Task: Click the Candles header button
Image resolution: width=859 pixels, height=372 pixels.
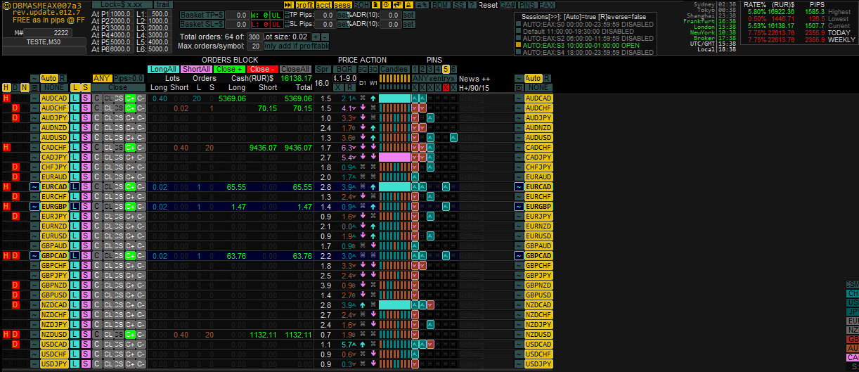Action: (x=394, y=69)
